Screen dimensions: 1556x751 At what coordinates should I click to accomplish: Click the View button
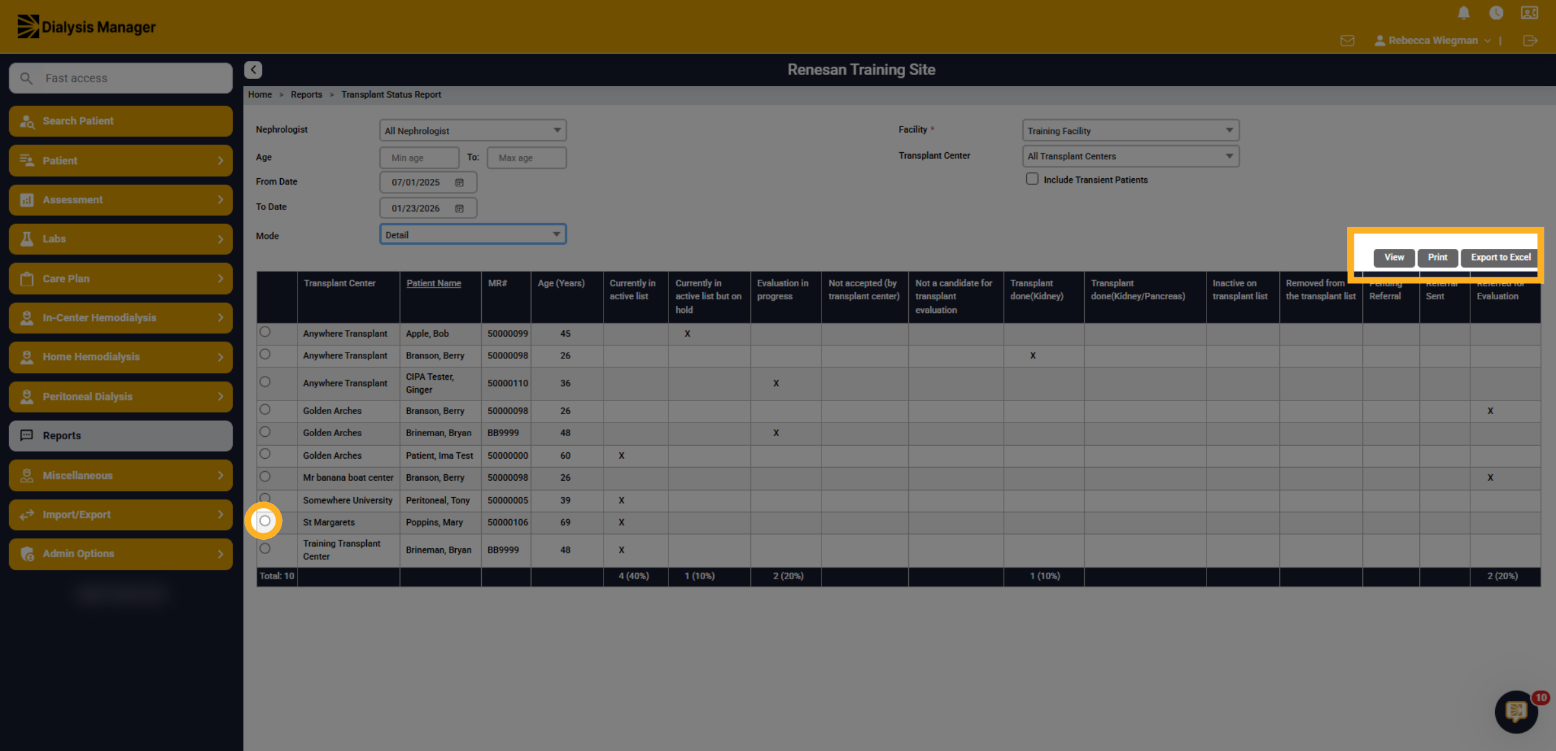(1394, 257)
